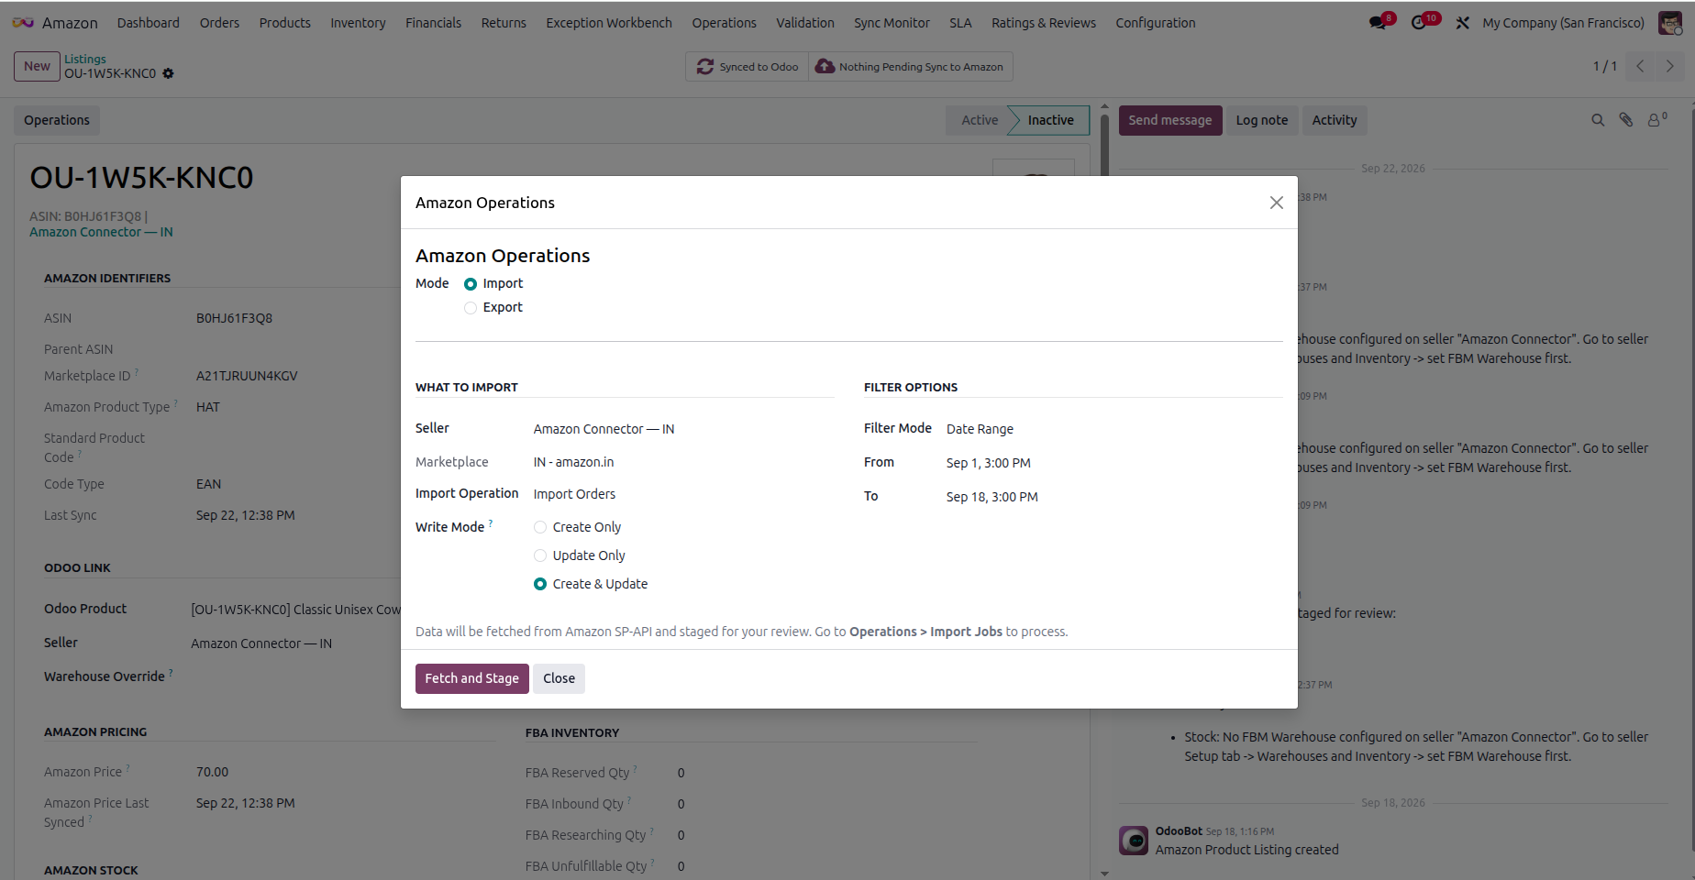Choose Create & Update write mode
1695x880 pixels.
coord(540,584)
